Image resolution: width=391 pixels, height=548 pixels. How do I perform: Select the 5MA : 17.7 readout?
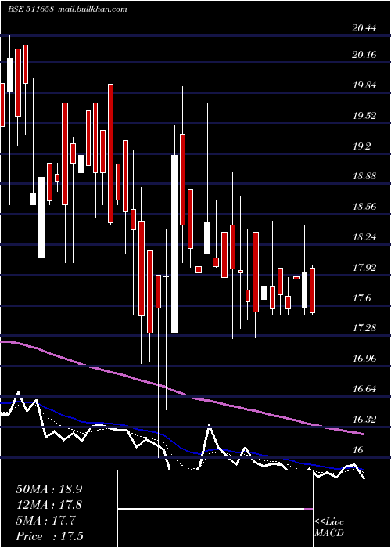(x=45, y=521)
